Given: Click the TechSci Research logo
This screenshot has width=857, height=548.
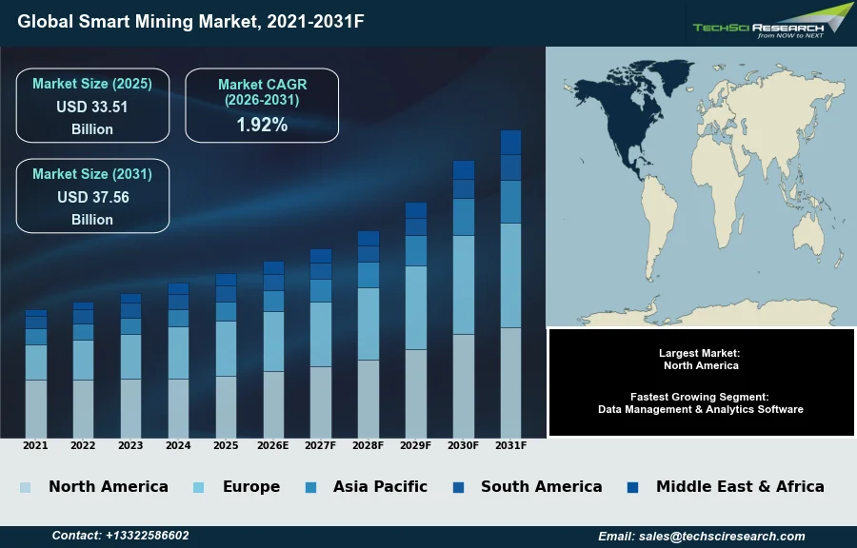Looking at the screenshot, I should 771,22.
